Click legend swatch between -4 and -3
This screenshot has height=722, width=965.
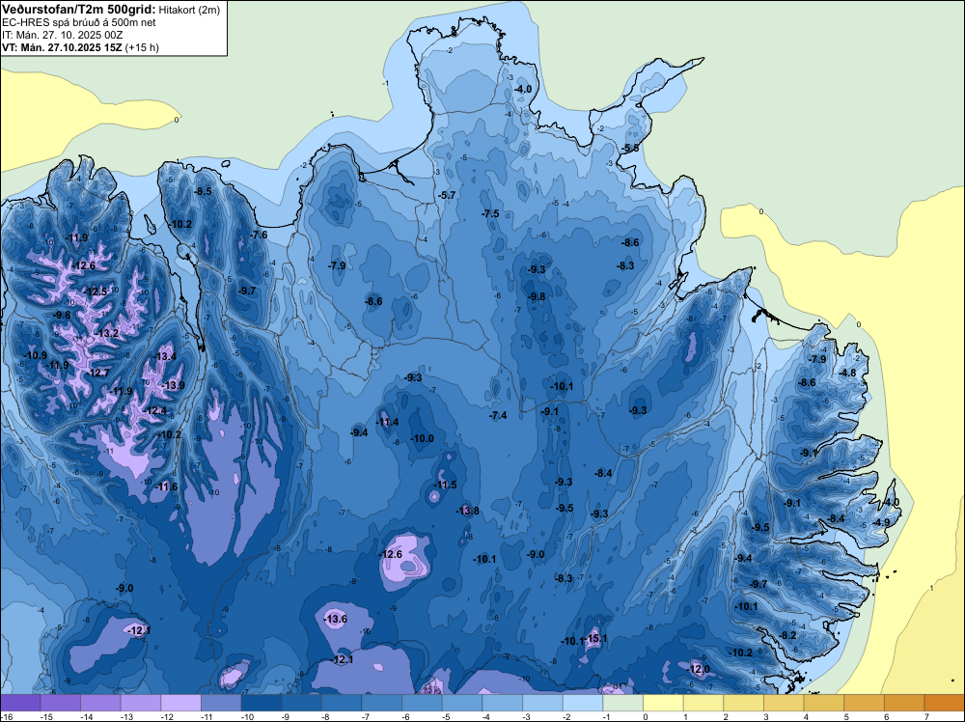[503, 703]
